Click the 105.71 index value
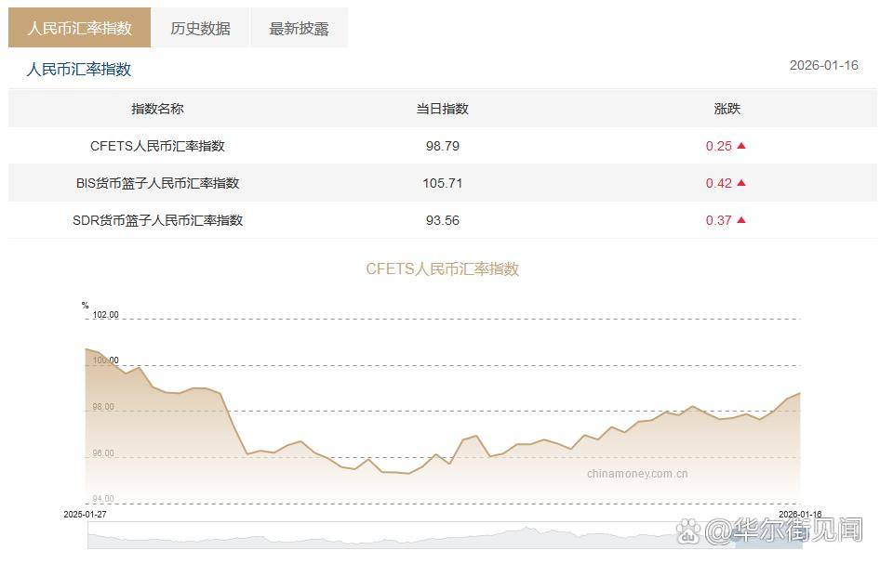The image size is (880, 563). (x=442, y=183)
